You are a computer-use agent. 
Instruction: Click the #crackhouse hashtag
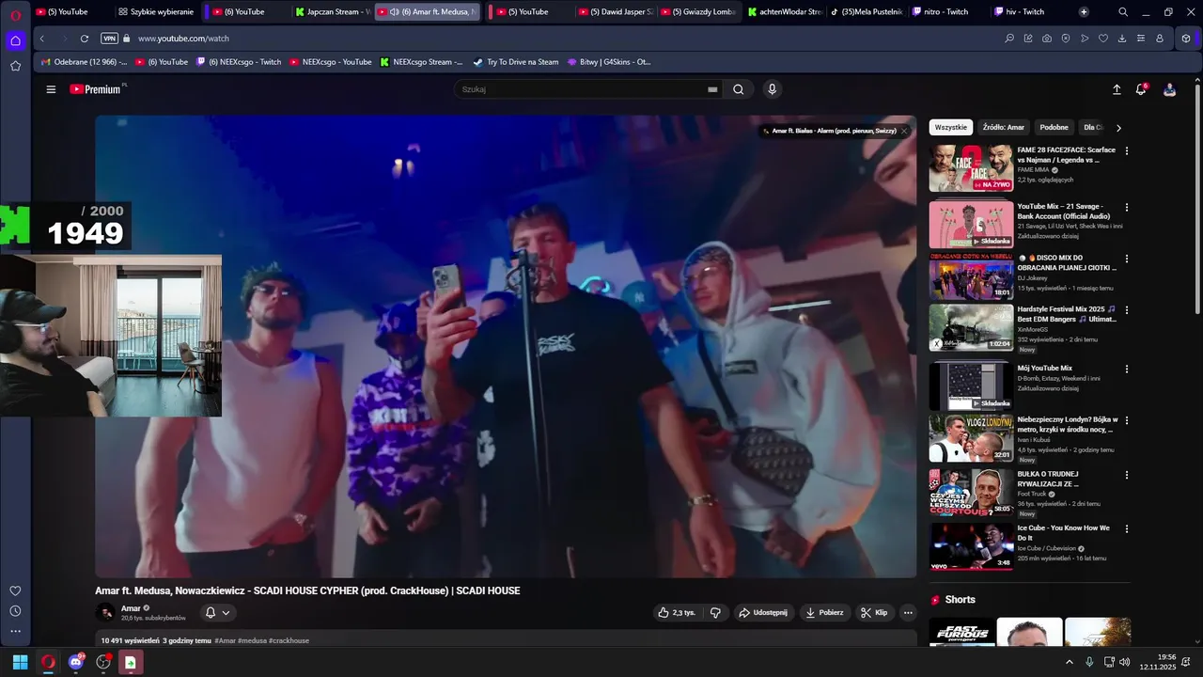[x=289, y=640]
